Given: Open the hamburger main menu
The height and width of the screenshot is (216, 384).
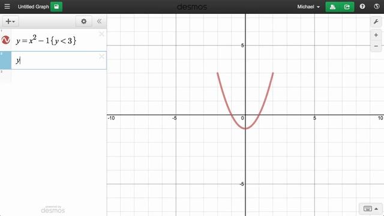Looking at the screenshot, I should (x=7, y=7).
